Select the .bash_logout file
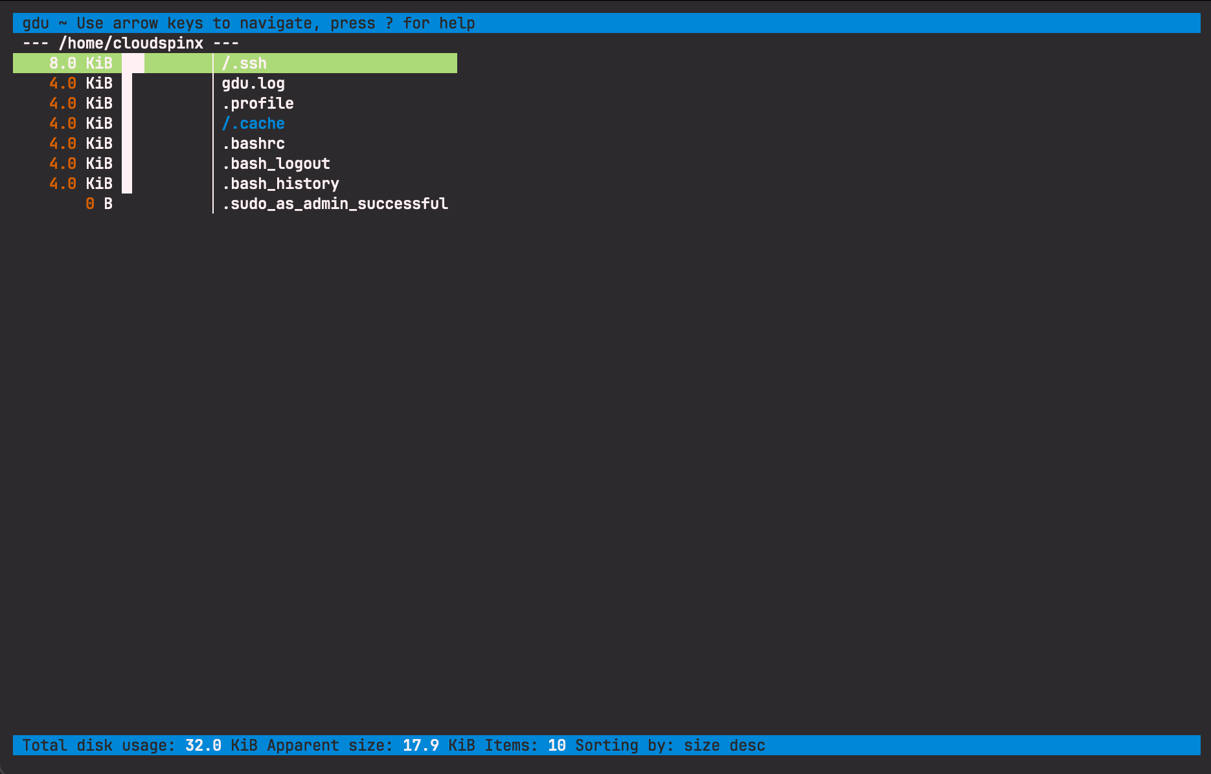The width and height of the screenshot is (1211, 774). point(275,163)
